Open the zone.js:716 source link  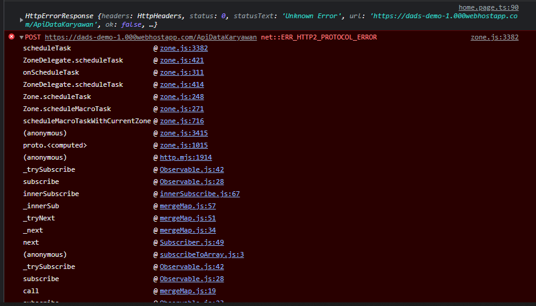(181, 121)
